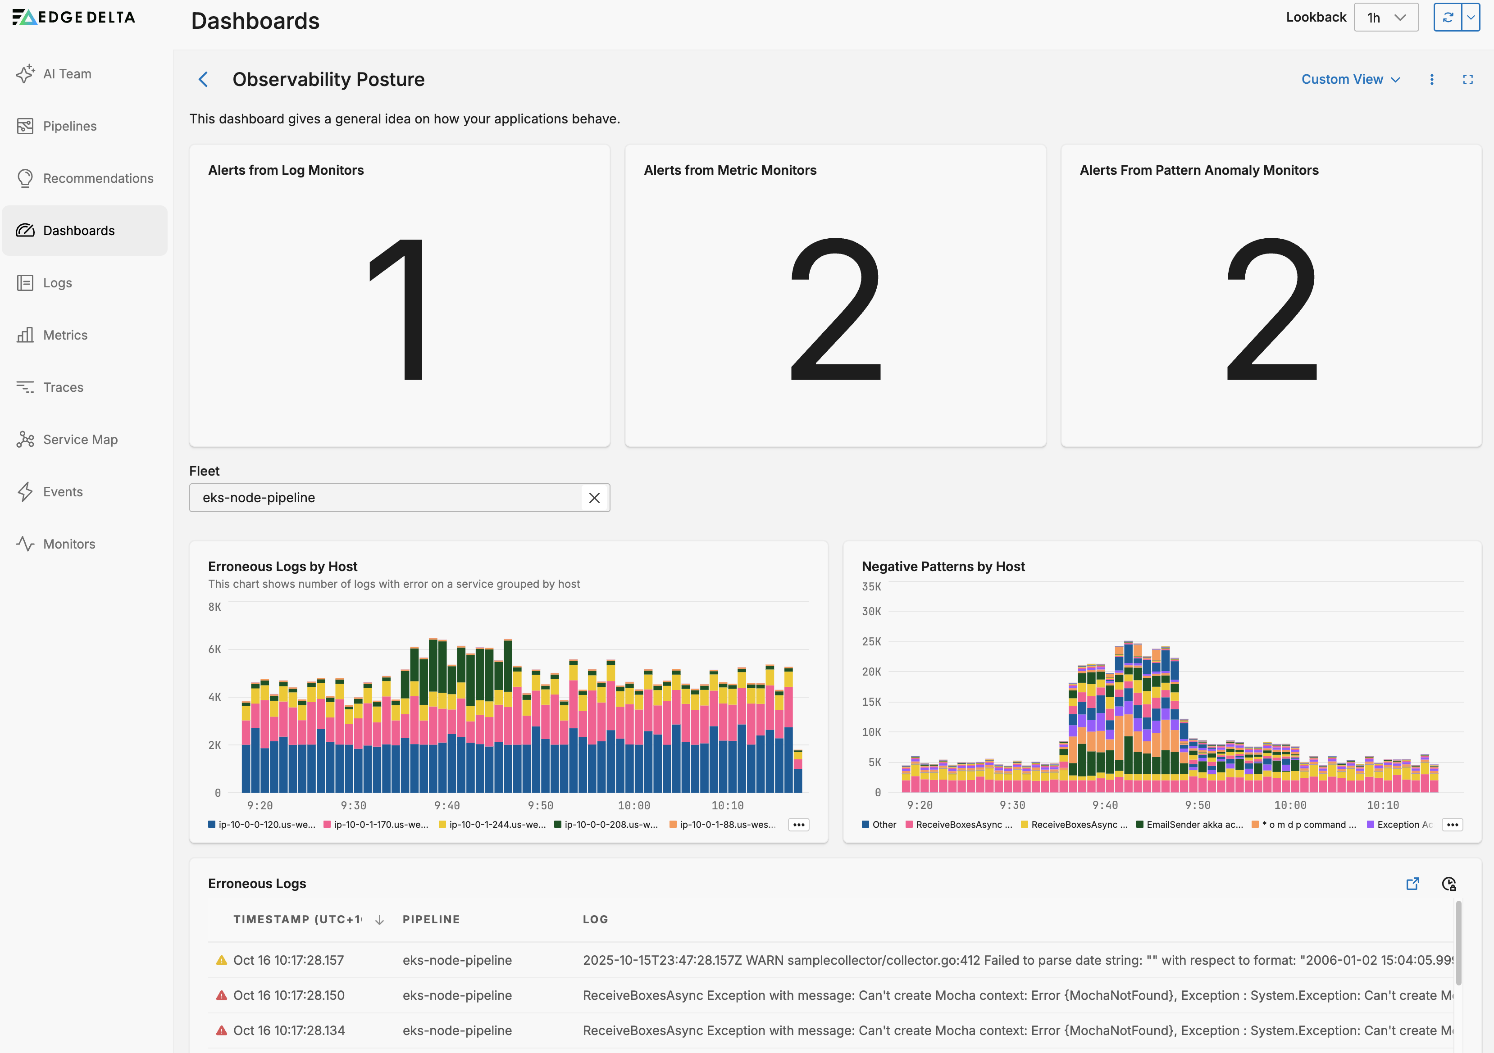1494x1053 pixels.
Task: Show more legend items in Negative Patterns chart
Action: pyautogui.click(x=1453, y=825)
